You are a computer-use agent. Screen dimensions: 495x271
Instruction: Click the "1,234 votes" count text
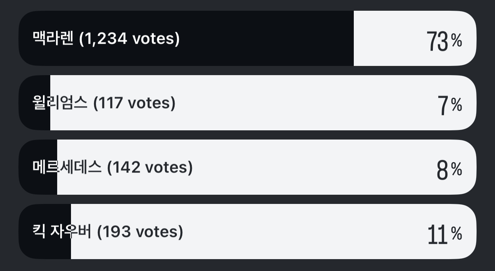(129, 39)
